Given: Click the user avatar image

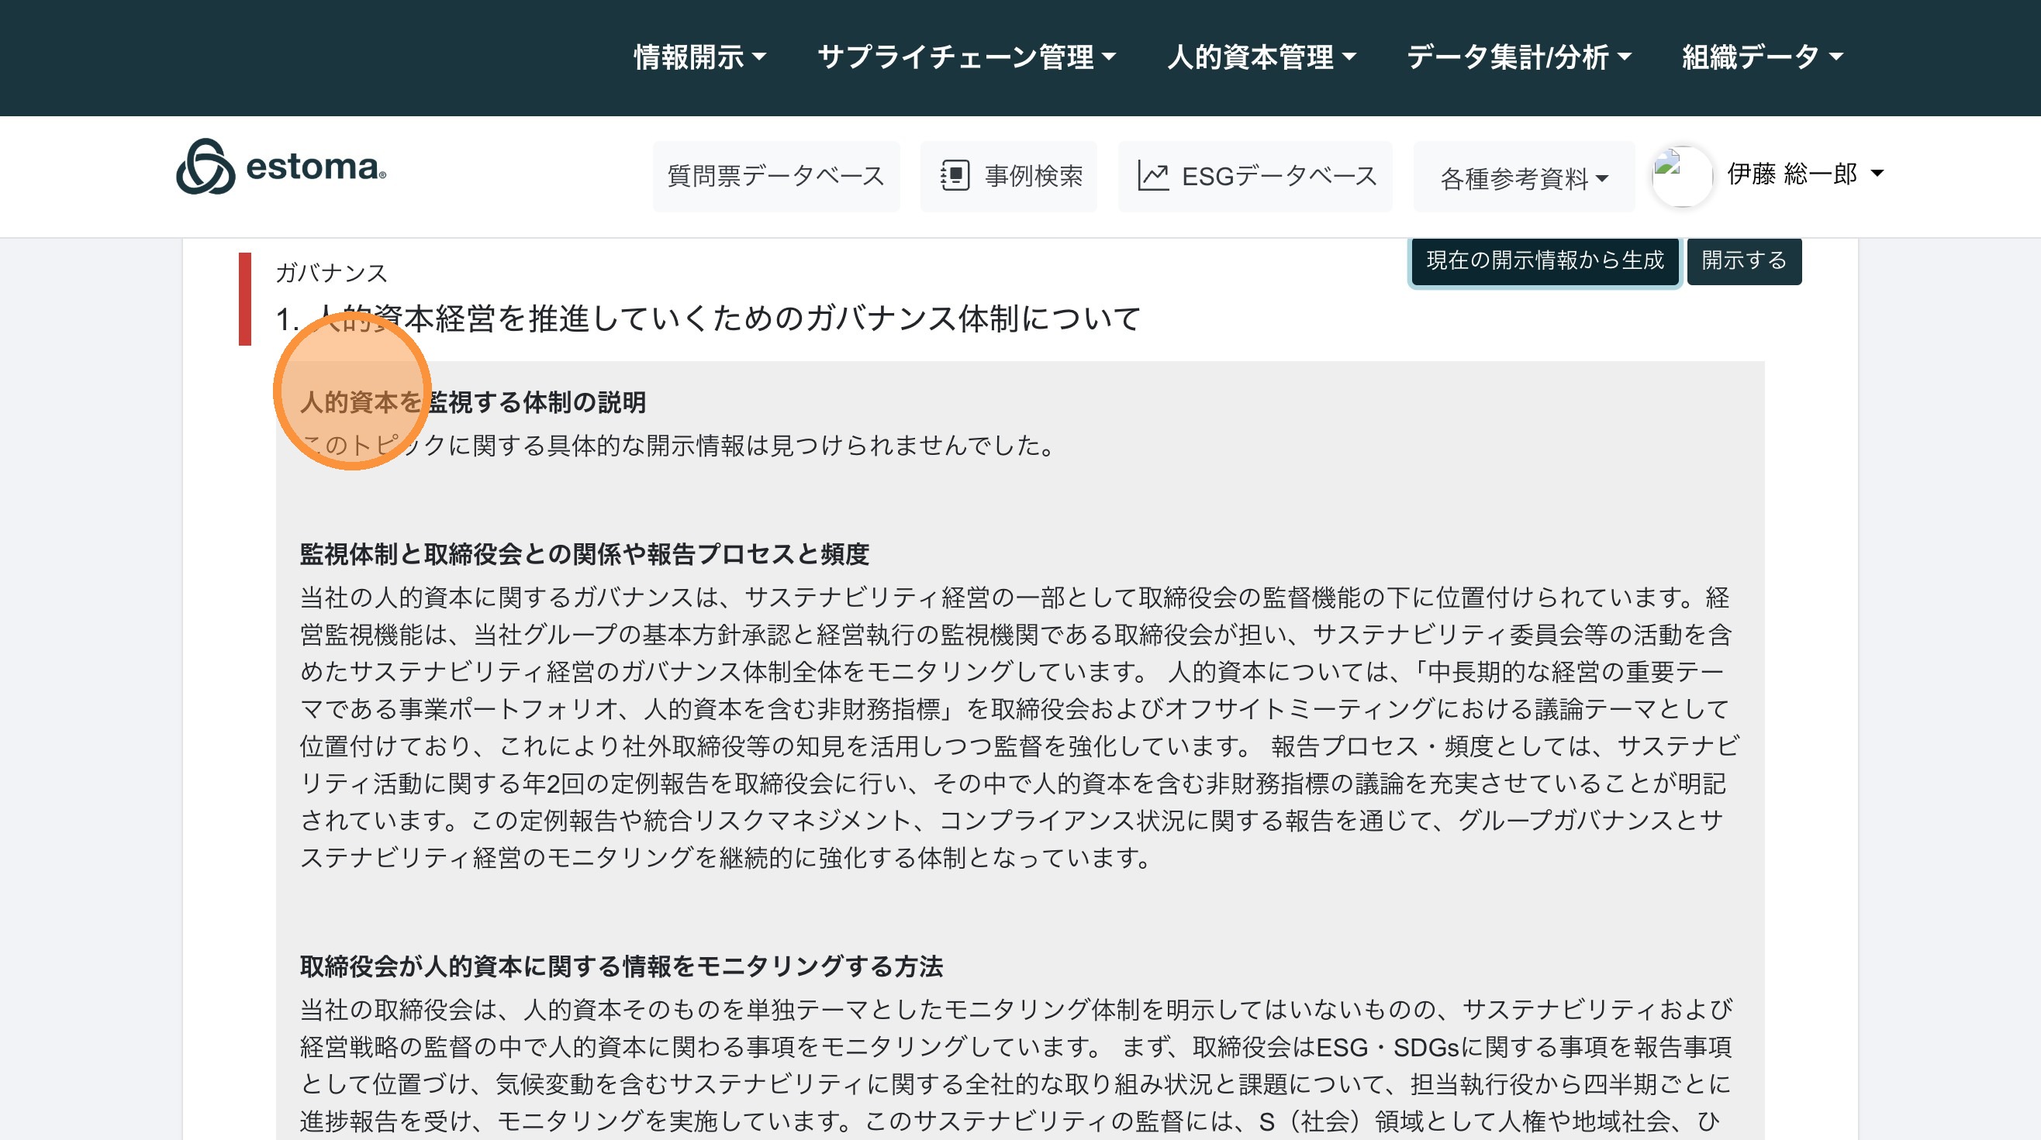Looking at the screenshot, I should coord(1681,176).
